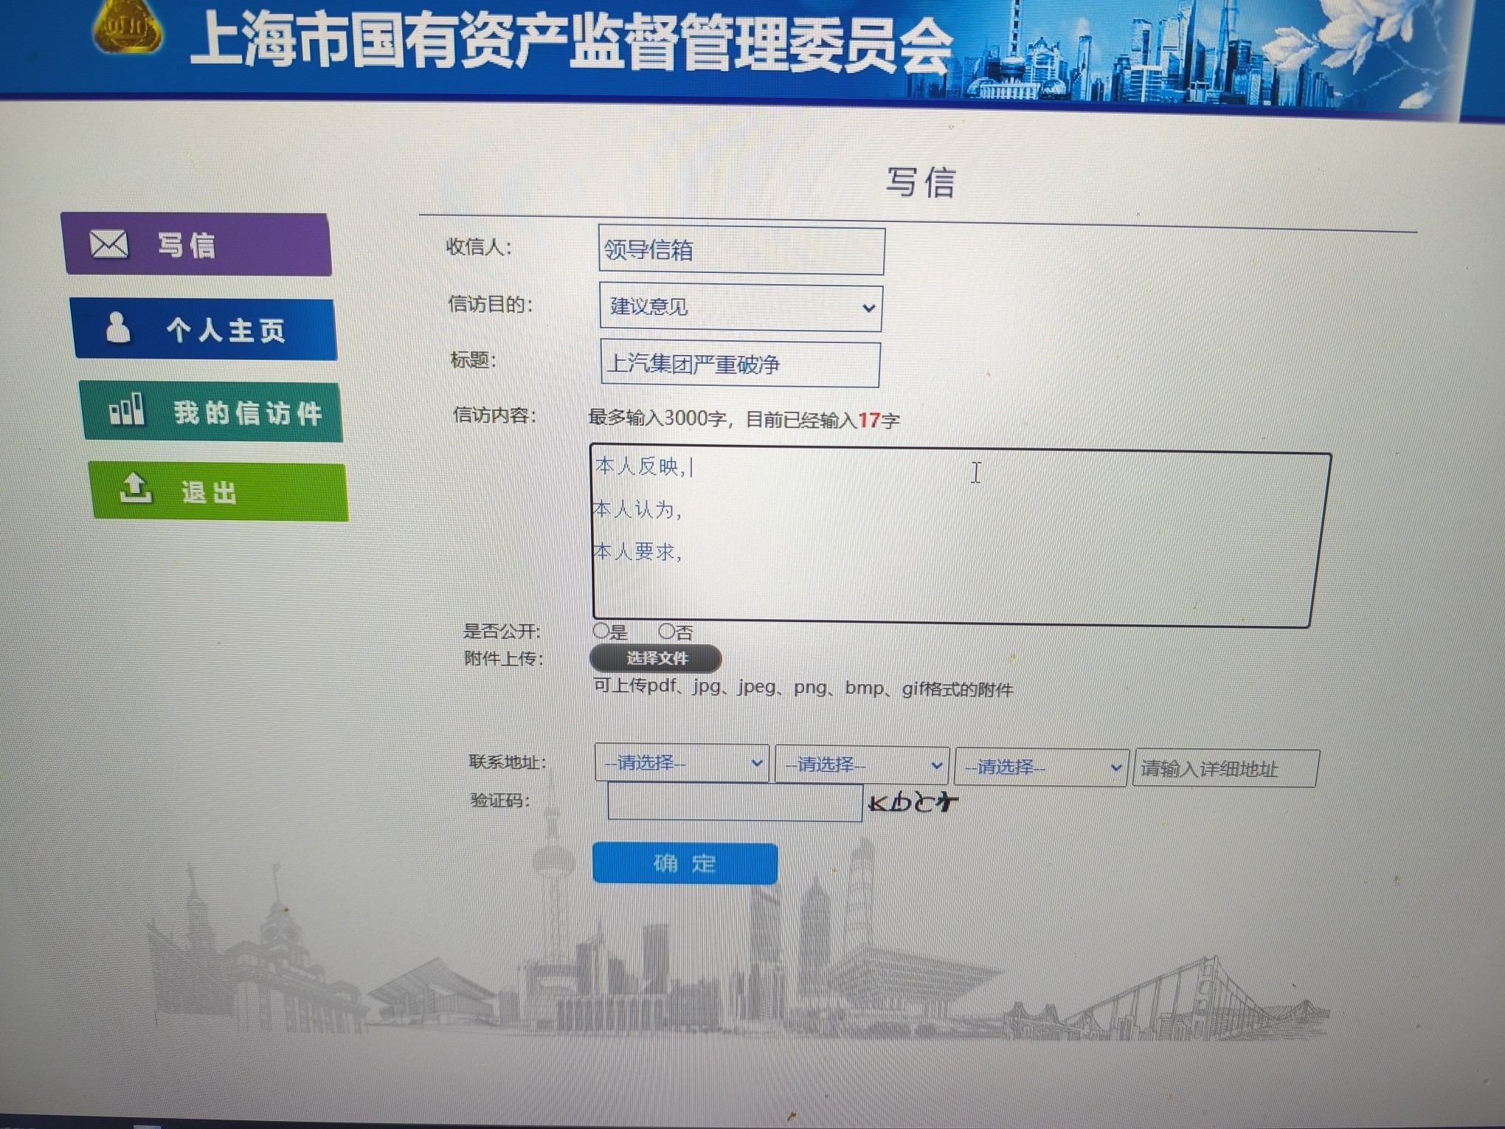Select 否 for 是否公开
This screenshot has width=1505, height=1129.
point(666,632)
